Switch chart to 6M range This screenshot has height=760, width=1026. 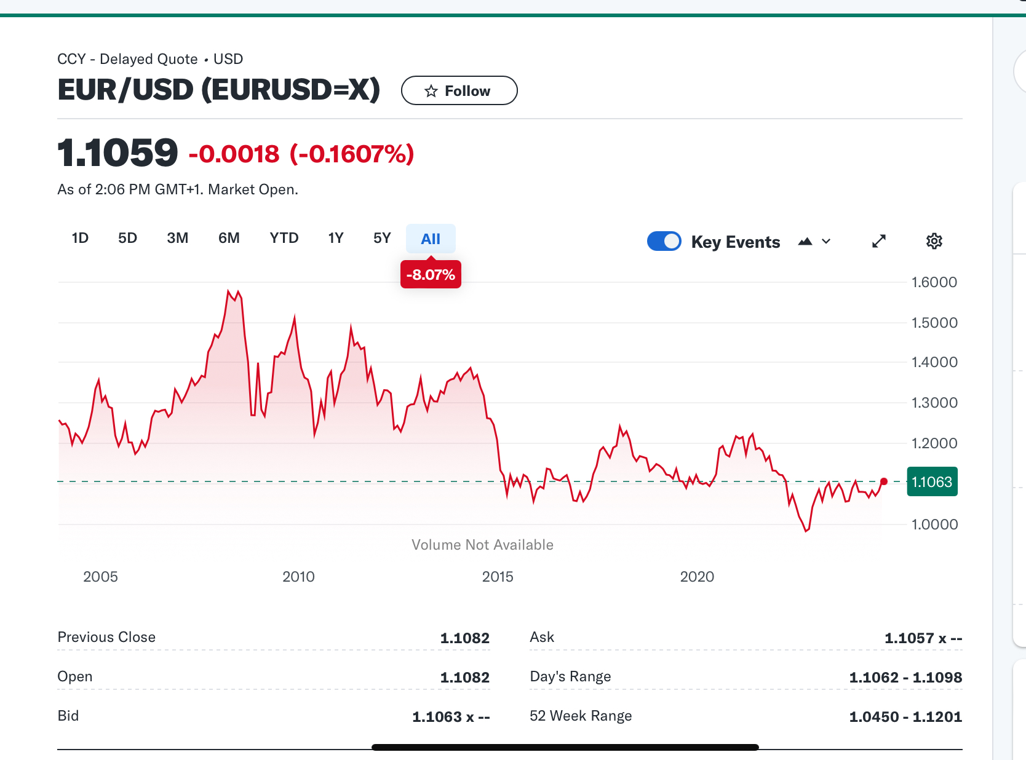point(229,239)
